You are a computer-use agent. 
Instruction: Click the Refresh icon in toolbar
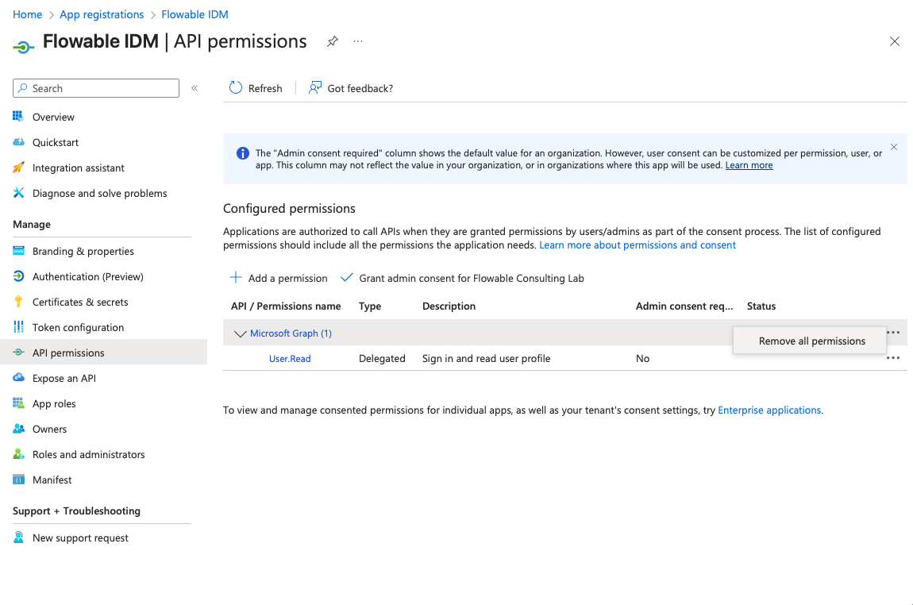point(236,88)
